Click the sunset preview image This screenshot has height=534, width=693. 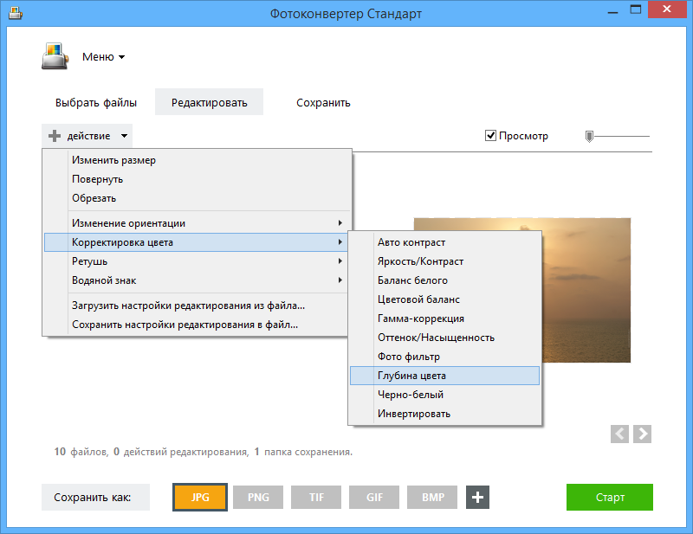586,290
